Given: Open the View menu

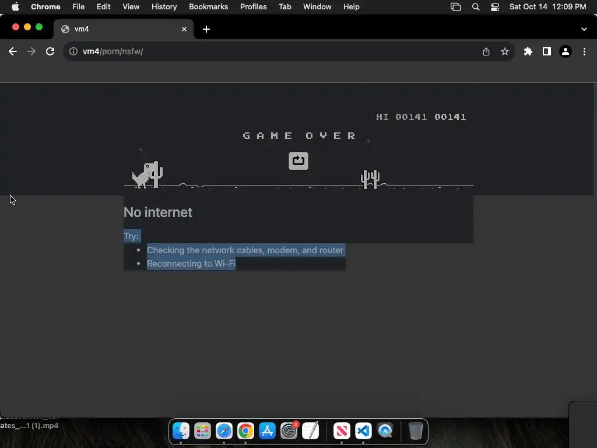Looking at the screenshot, I should click(131, 6).
